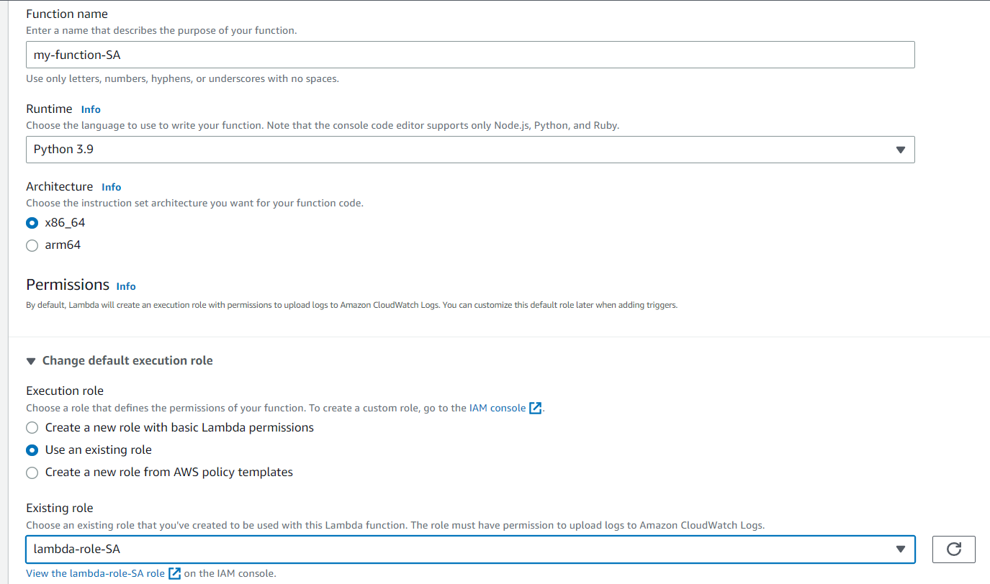The image size is (990, 584).
Task: Select Use an existing role option
Action: click(32, 450)
